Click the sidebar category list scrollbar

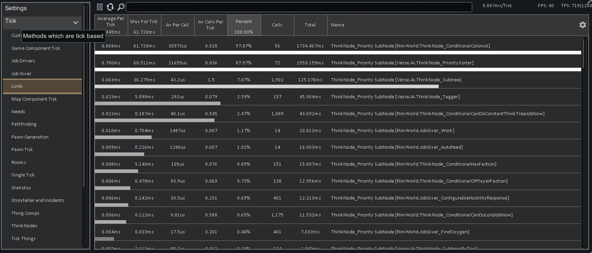[85, 96]
